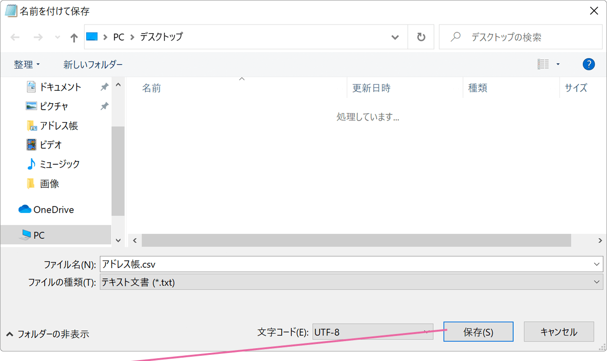Collapse folders with フォルダーの非表示
Viewport: 607px width, 361px height.
coord(48,334)
